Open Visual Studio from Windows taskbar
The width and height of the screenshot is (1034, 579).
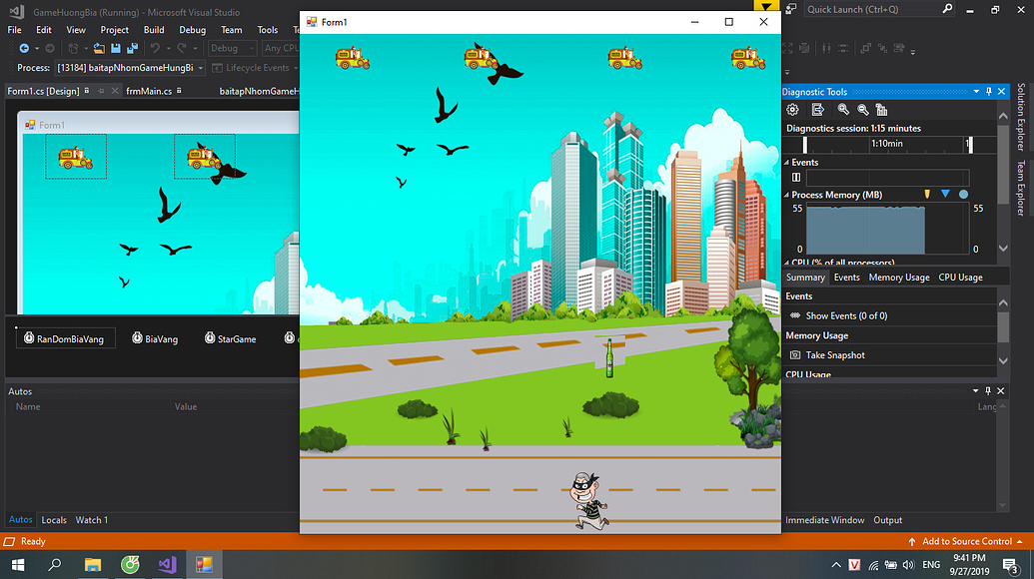click(167, 565)
